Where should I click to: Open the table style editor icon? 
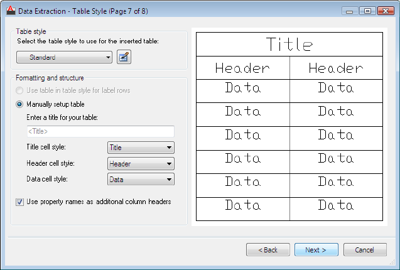124,57
